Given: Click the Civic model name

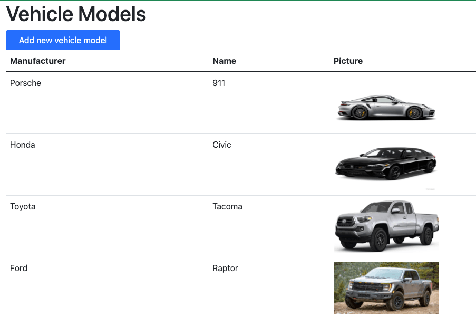Looking at the screenshot, I should point(221,145).
